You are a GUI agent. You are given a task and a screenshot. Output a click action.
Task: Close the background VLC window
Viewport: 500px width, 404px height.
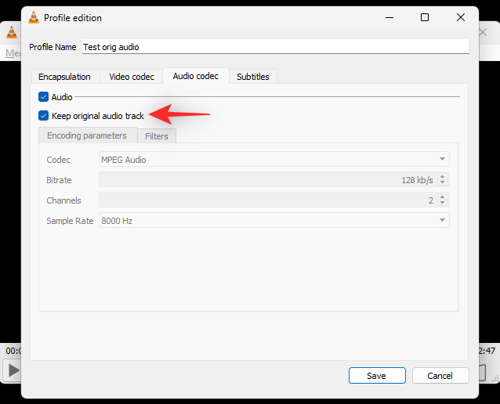(x=483, y=32)
